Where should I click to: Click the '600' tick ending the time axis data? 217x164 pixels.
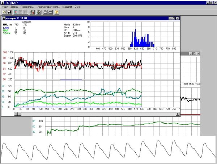coord(142,109)
